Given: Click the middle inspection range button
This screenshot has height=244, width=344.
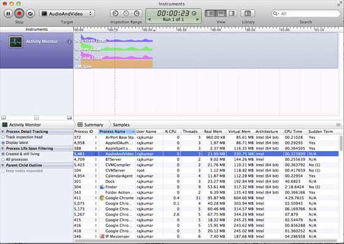Looking at the screenshot, I should (126, 14).
